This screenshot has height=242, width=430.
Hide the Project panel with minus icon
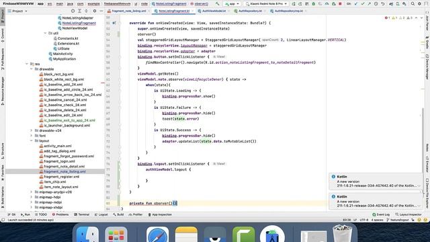tap(101, 11)
